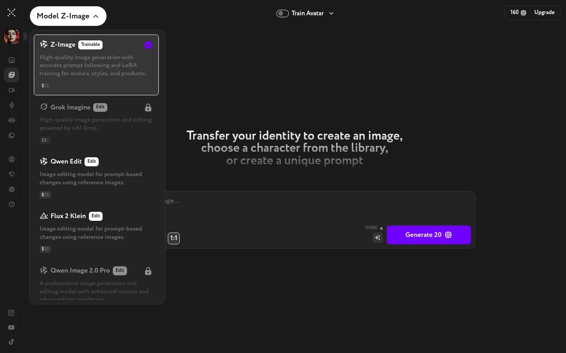Screen dimensions: 566x353
Task: Toggle the Train Avatar switch
Action: pos(282,13)
